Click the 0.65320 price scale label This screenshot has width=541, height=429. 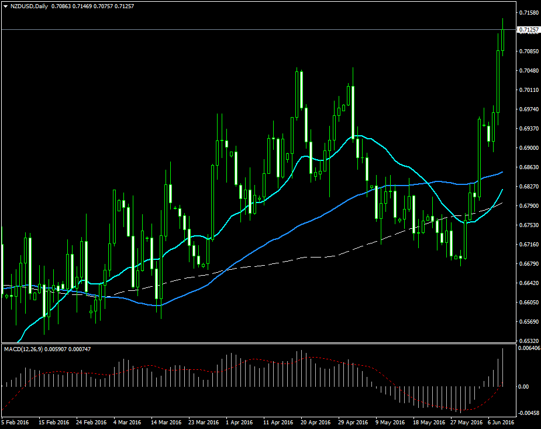pos(528,341)
